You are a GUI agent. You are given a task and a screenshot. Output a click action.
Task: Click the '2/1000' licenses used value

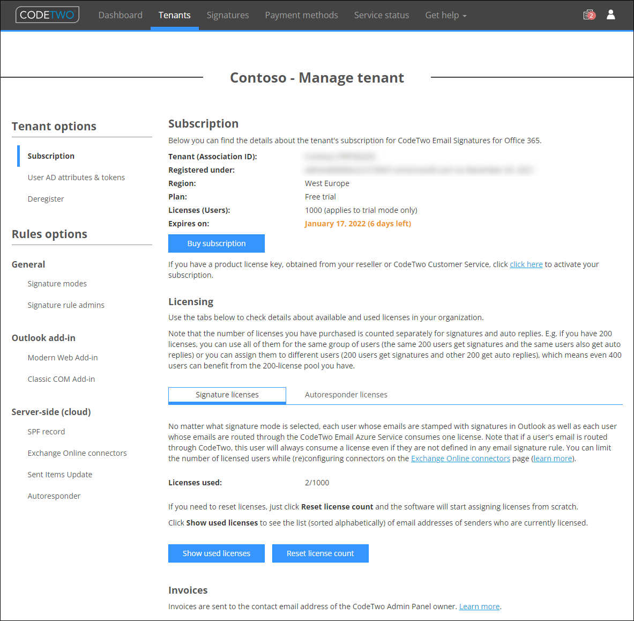pyautogui.click(x=317, y=483)
